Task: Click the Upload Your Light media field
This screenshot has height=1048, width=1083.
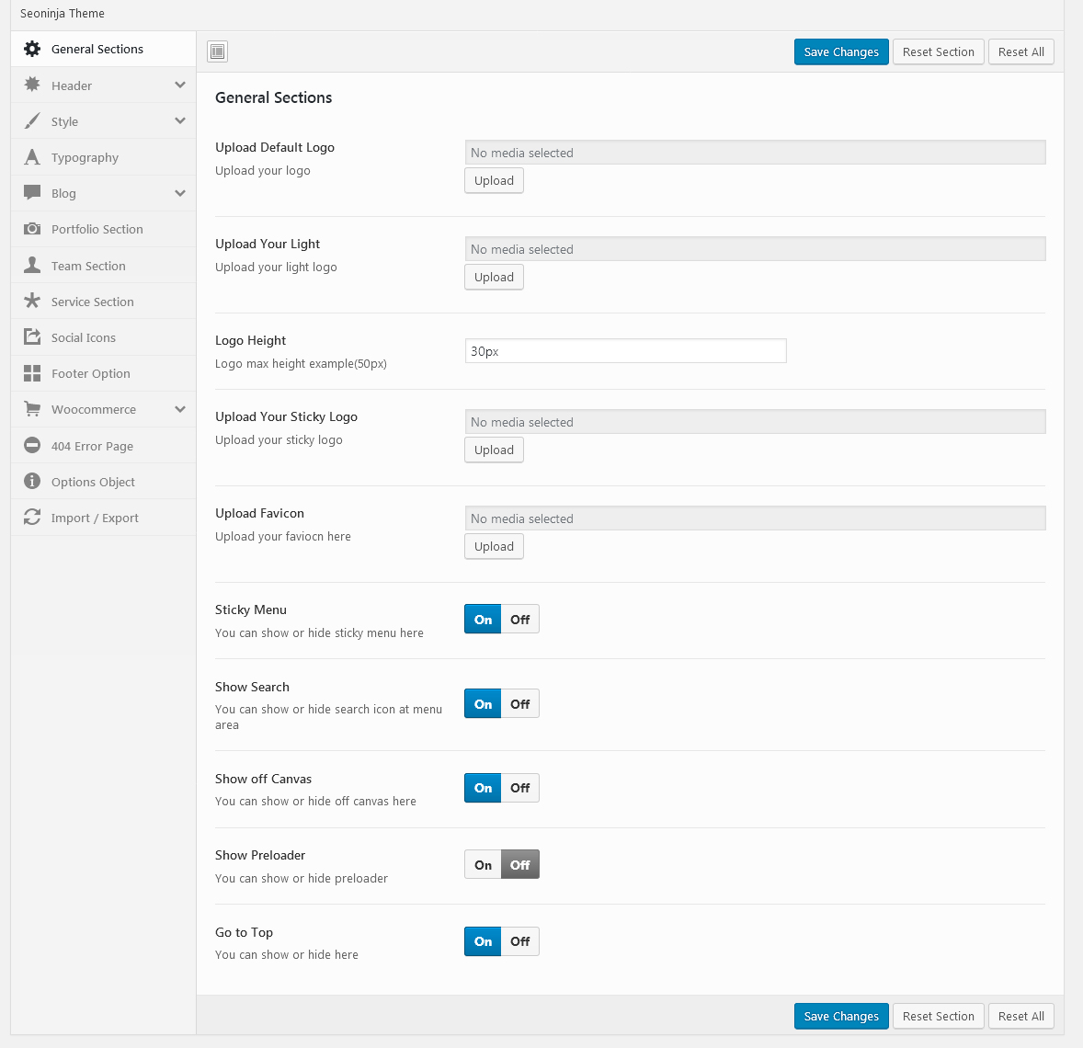Action: (x=756, y=249)
